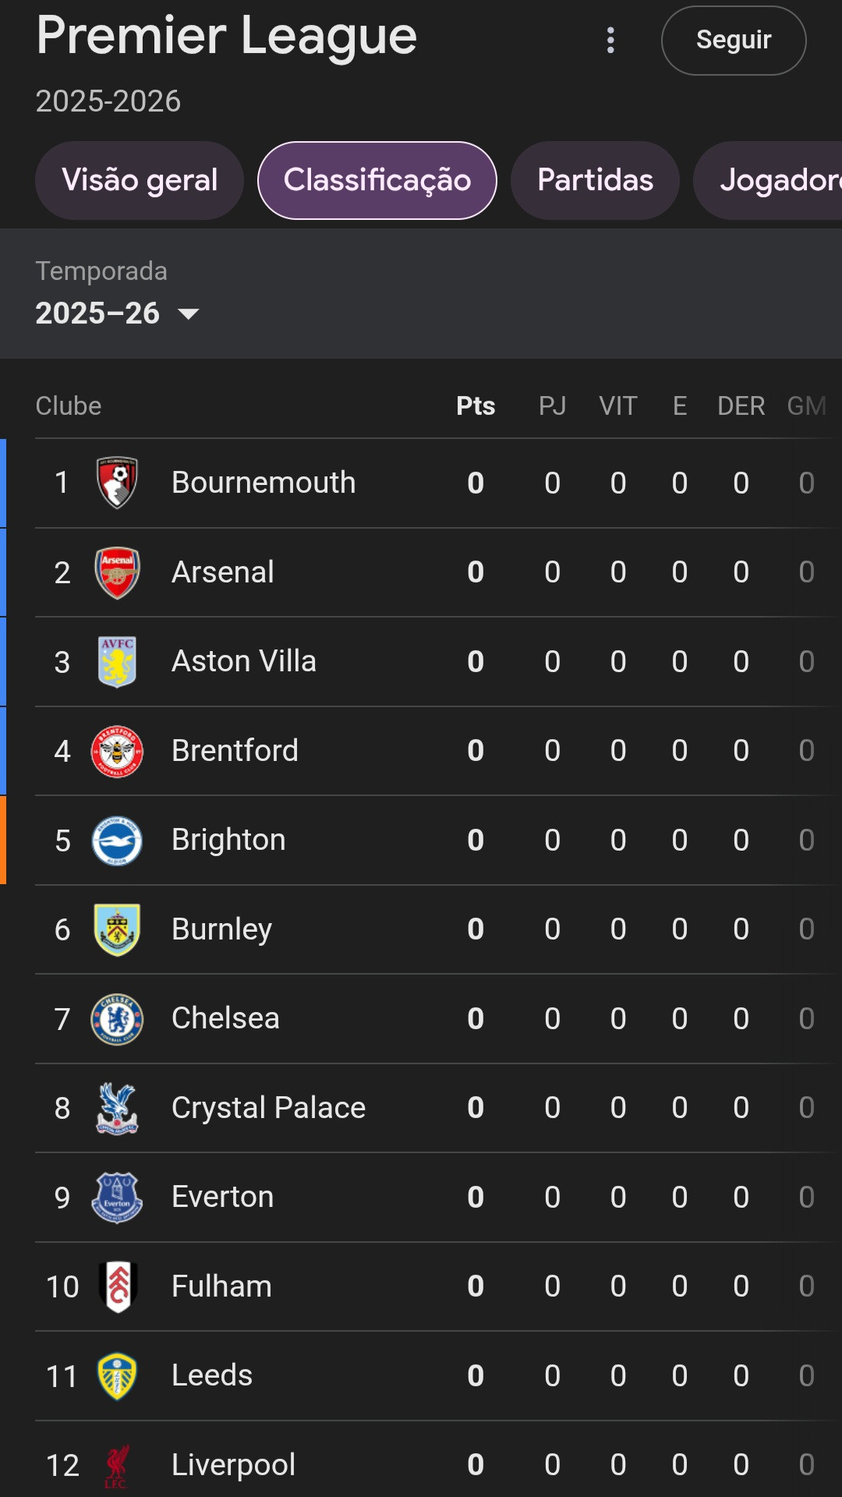Open the Fulham team name
This screenshot has width=842, height=1497.
(x=221, y=1286)
